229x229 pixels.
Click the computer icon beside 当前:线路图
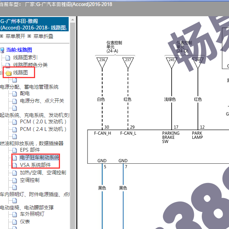2,50
